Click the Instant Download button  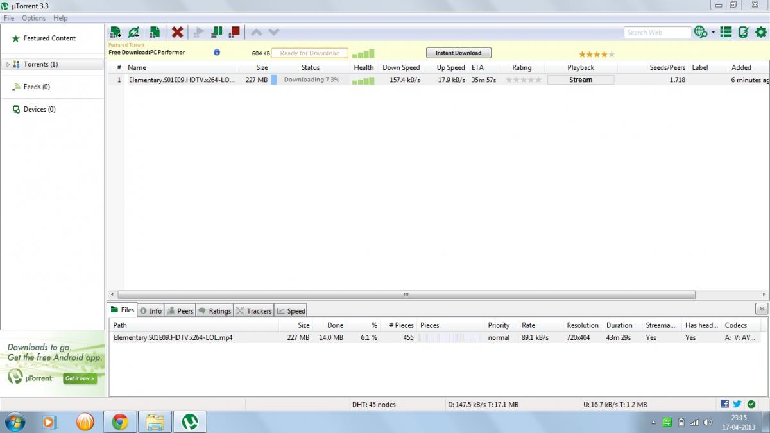(x=458, y=53)
